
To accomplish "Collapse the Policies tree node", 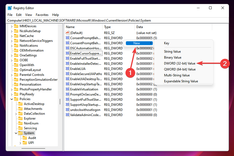I will click(x=12, y=99).
